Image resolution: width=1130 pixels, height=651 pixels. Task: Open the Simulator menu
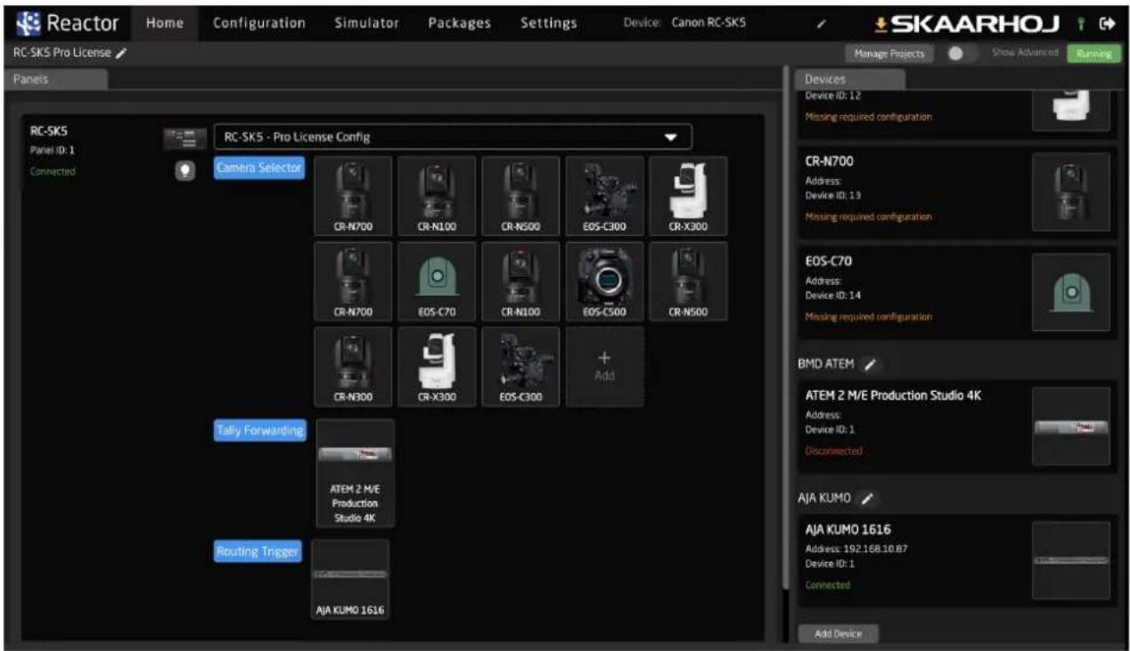[367, 24]
